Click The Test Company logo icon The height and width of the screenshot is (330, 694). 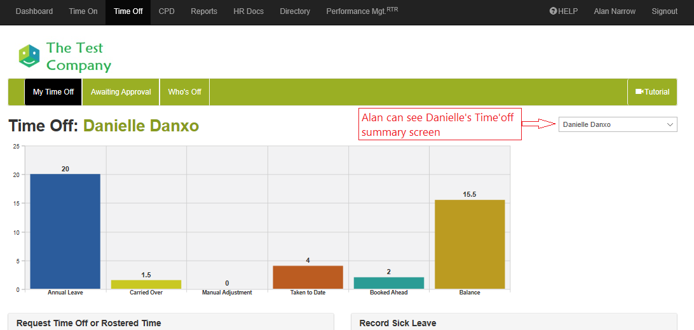[29, 56]
